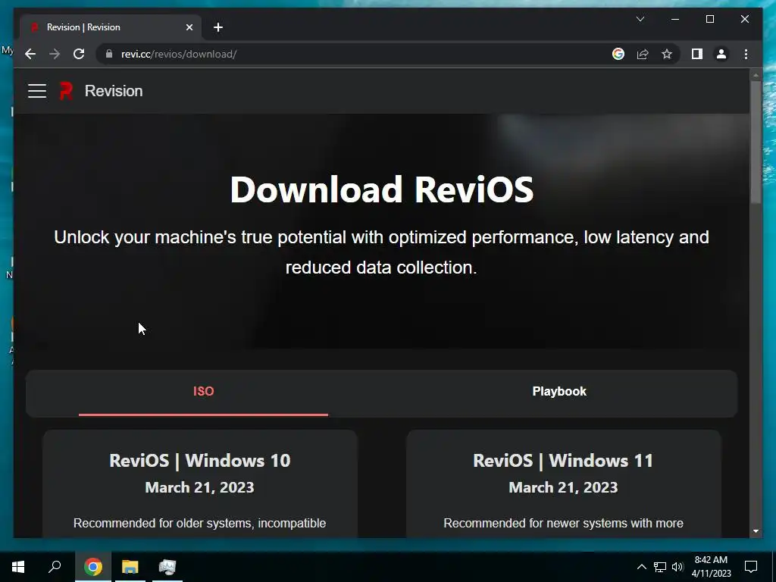The image size is (776, 582).
Task: View site security lock info
Action: click(x=109, y=54)
